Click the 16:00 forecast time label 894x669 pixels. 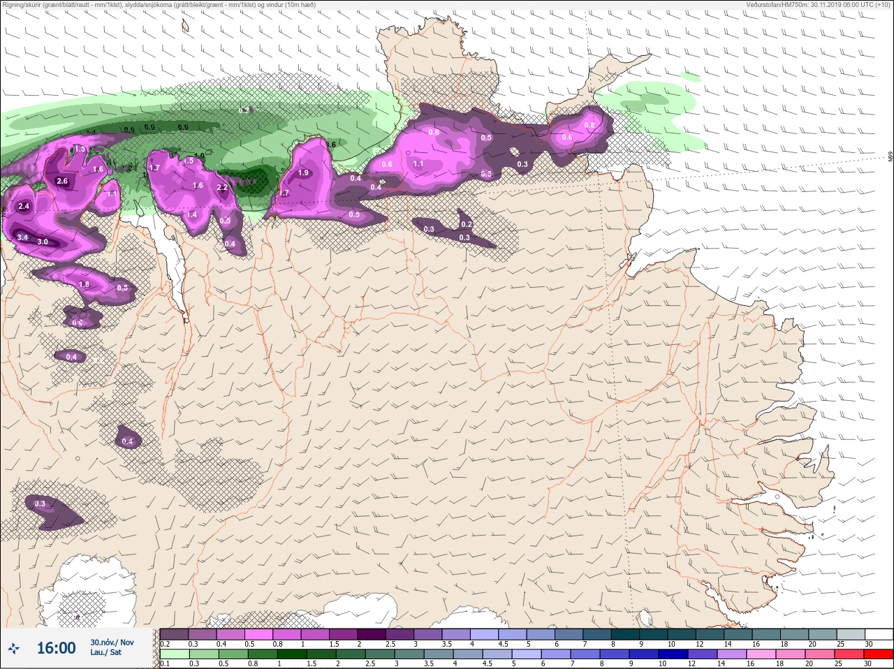tap(56, 649)
